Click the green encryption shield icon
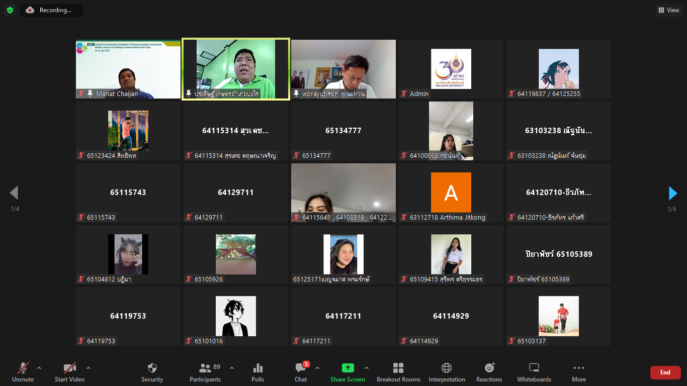Viewport: 687px width, 386px height. tap(10, 10)
